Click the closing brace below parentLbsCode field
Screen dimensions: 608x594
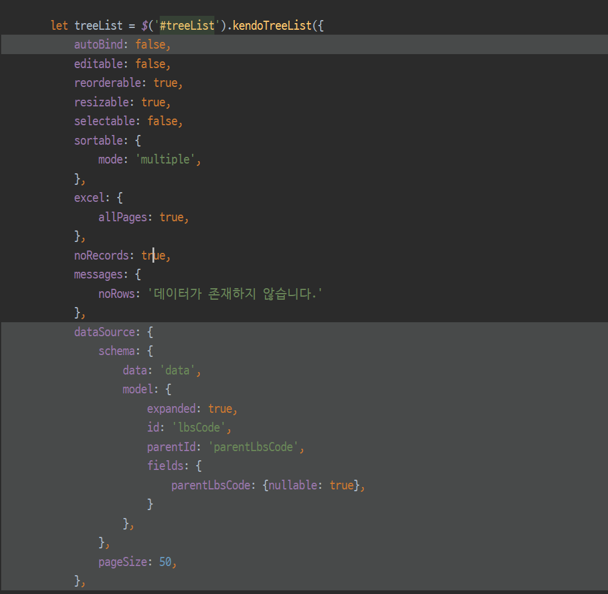pyautogui.click(x=150, y=504)
